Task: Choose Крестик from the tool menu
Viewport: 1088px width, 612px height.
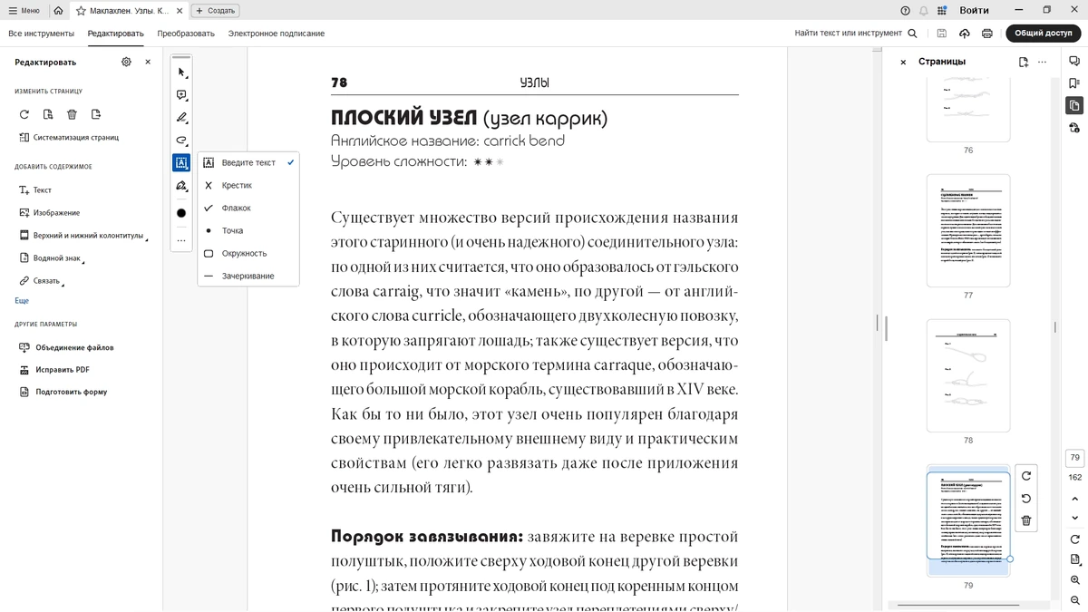Action: [248, 185]
